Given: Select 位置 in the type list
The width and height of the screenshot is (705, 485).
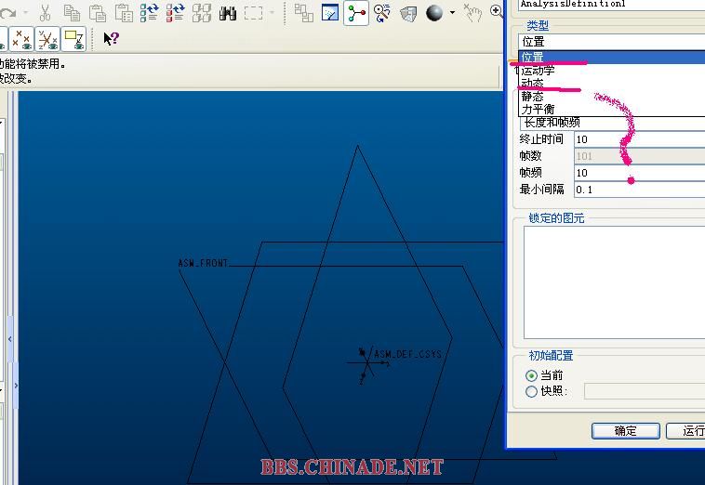Looking at the screenshot, I should [611, 57].
